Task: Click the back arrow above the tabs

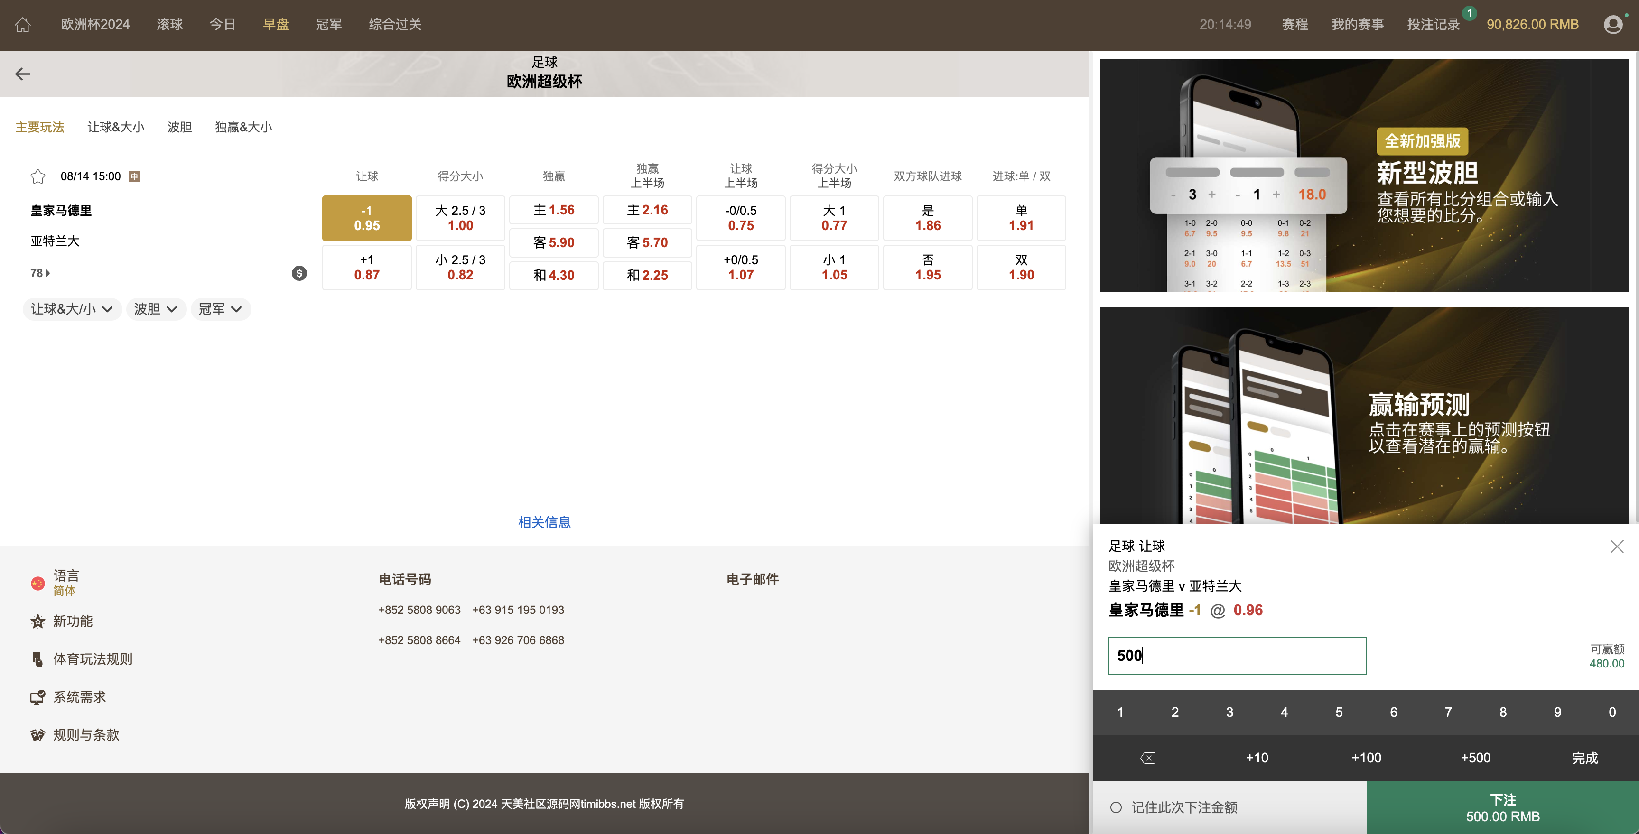Action: coord(23,74)
